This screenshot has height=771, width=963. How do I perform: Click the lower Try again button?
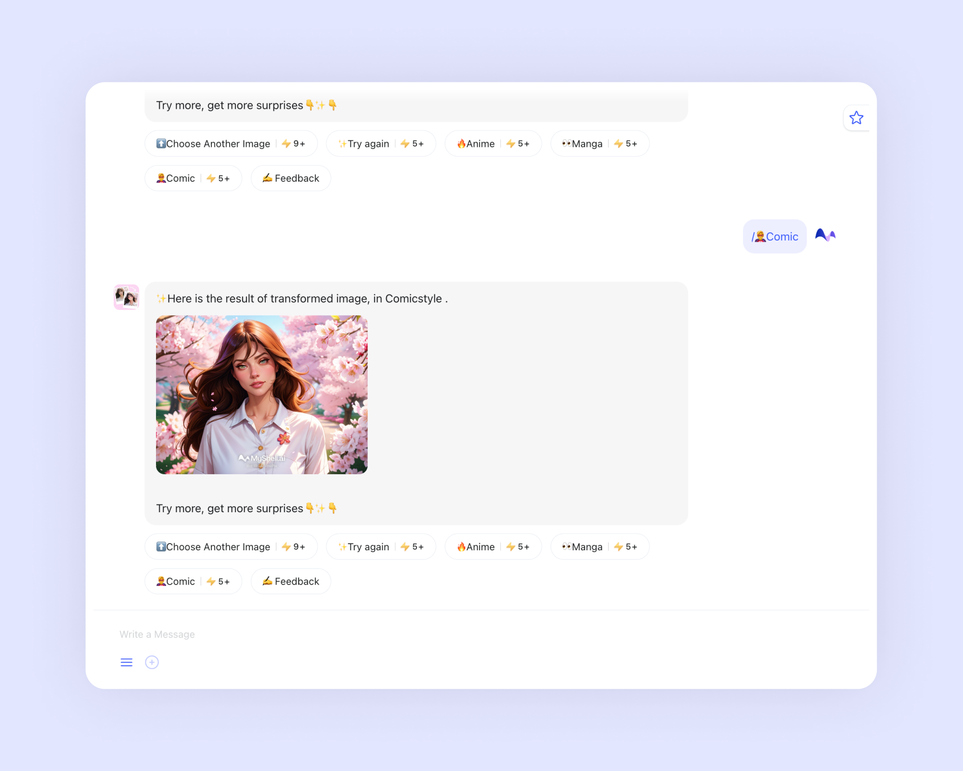[x=381, y=546]
